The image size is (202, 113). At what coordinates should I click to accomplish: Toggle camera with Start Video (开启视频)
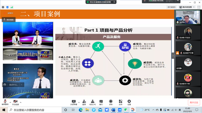[x=15, y=102]
